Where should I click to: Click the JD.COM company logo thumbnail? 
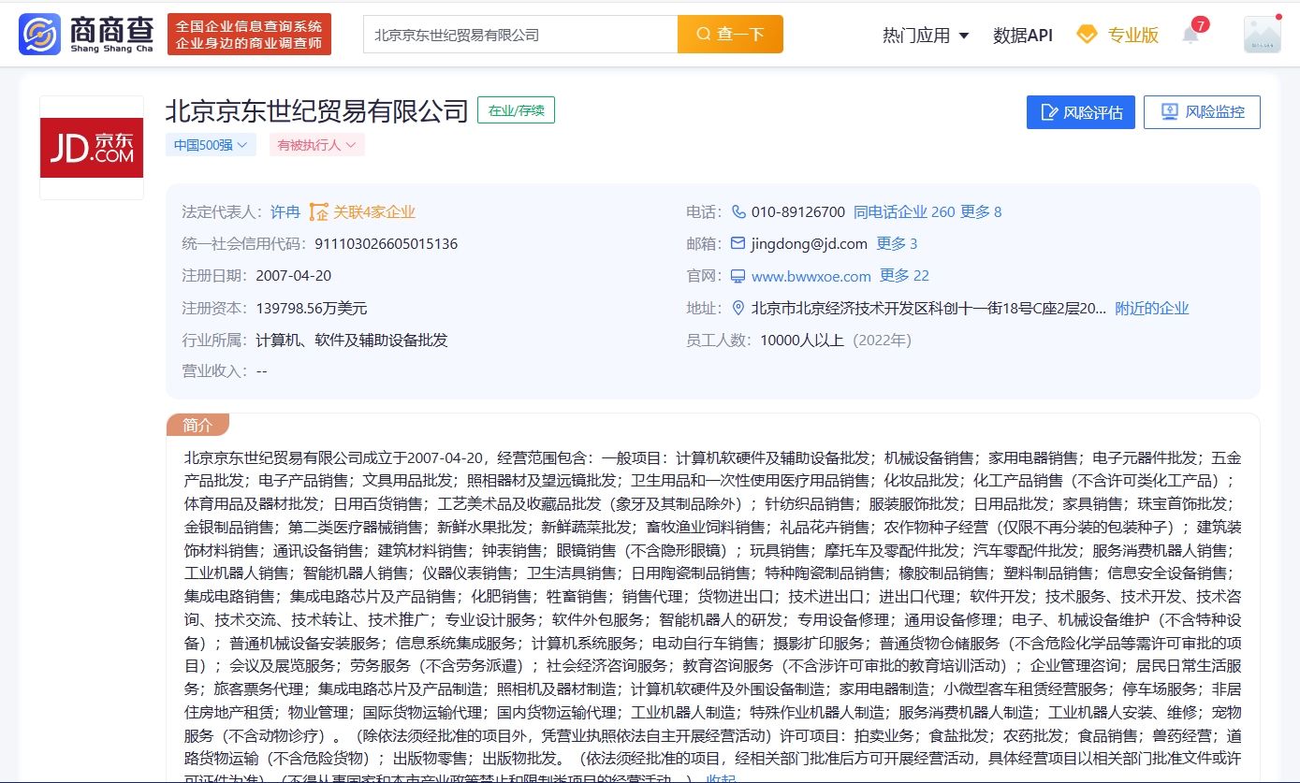coord(92,147)
